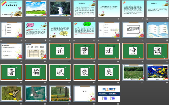Select slide 29 with butterfly photo
Viewport: 169px width, 105px height.
(12, 94)
